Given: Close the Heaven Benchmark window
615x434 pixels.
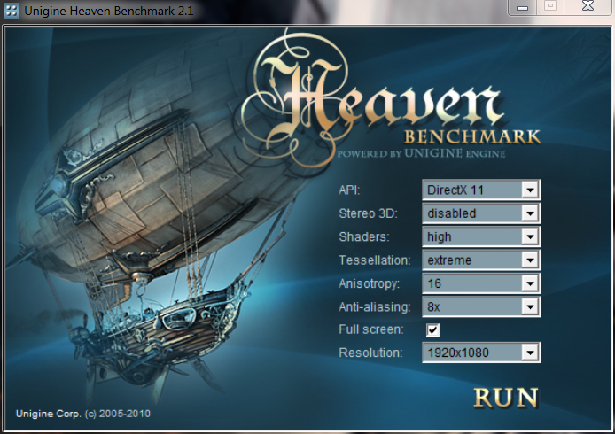Looking at the screenshot, I should click(588, 7).
